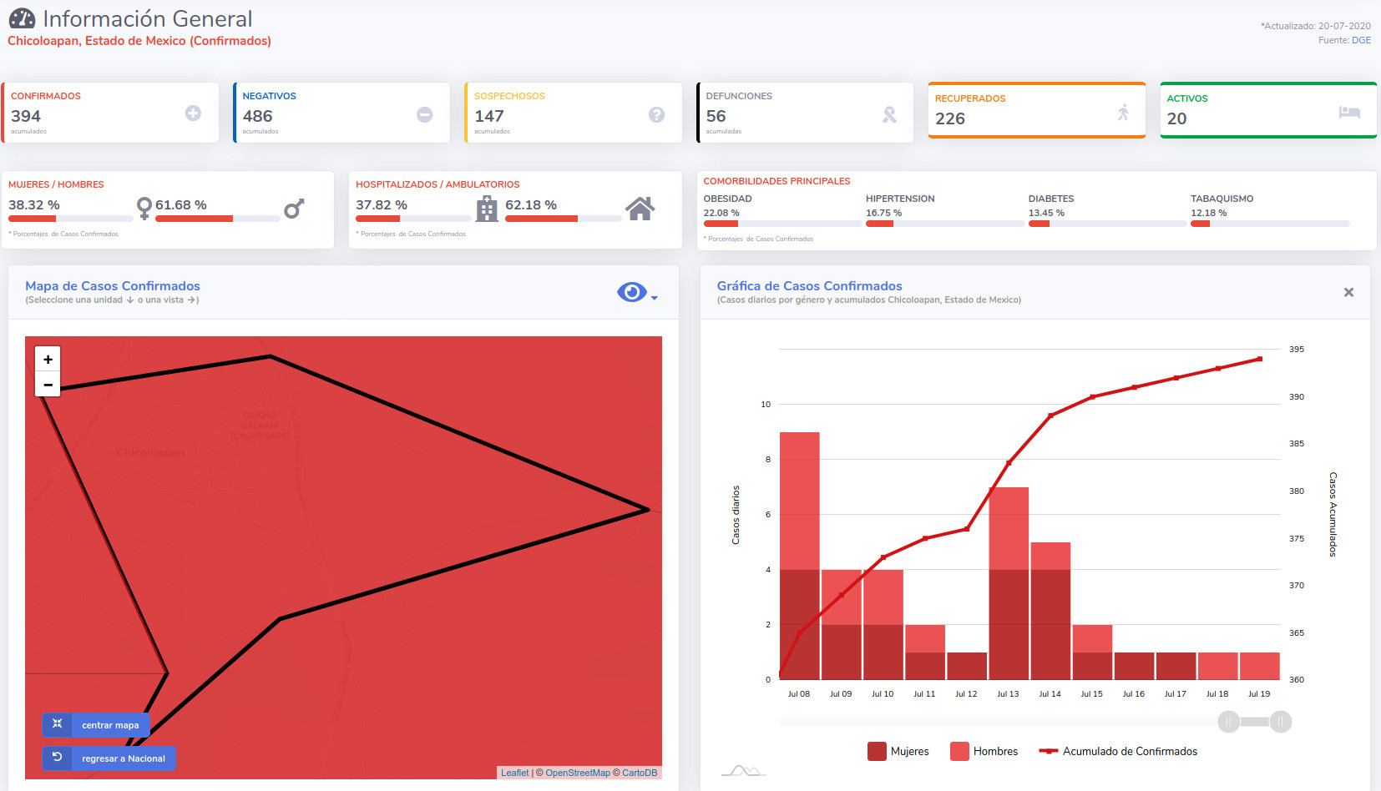Click the Jul 13 bar in the chart
Screen dimensions: 1381x791
(1009, 583)
